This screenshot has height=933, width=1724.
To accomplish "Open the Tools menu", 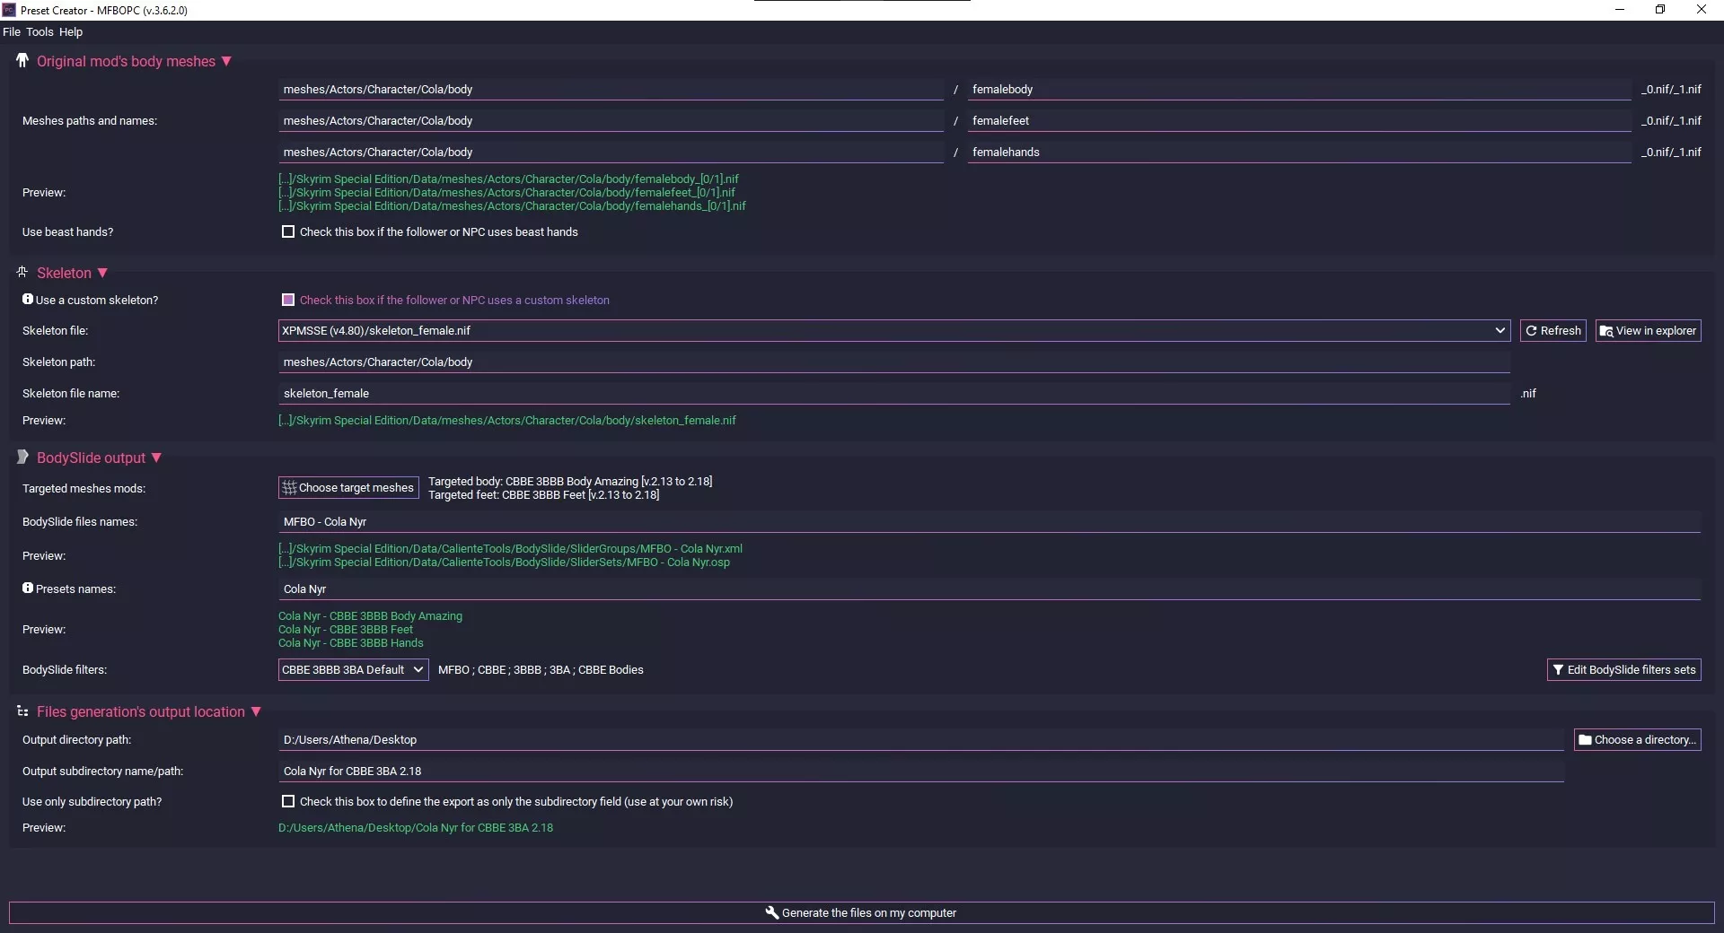I will pos(40,31).
